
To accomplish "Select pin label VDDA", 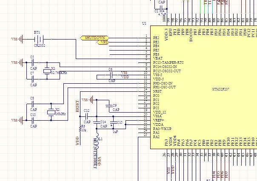I will click(158, 124).
